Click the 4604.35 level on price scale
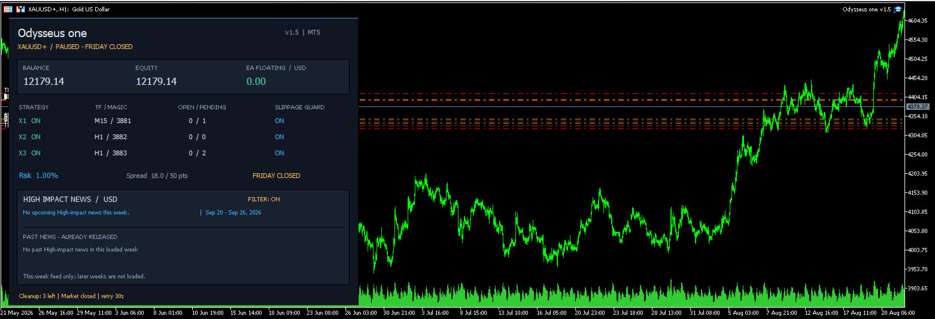This screenshot has width=935, height=319. click(918, 21)
